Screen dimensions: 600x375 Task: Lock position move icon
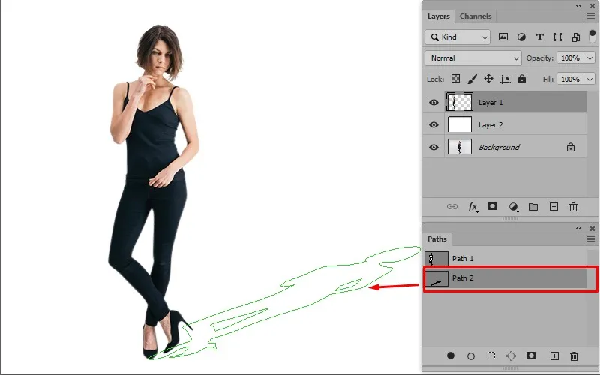pyautogui.click(x=489, y=79)
